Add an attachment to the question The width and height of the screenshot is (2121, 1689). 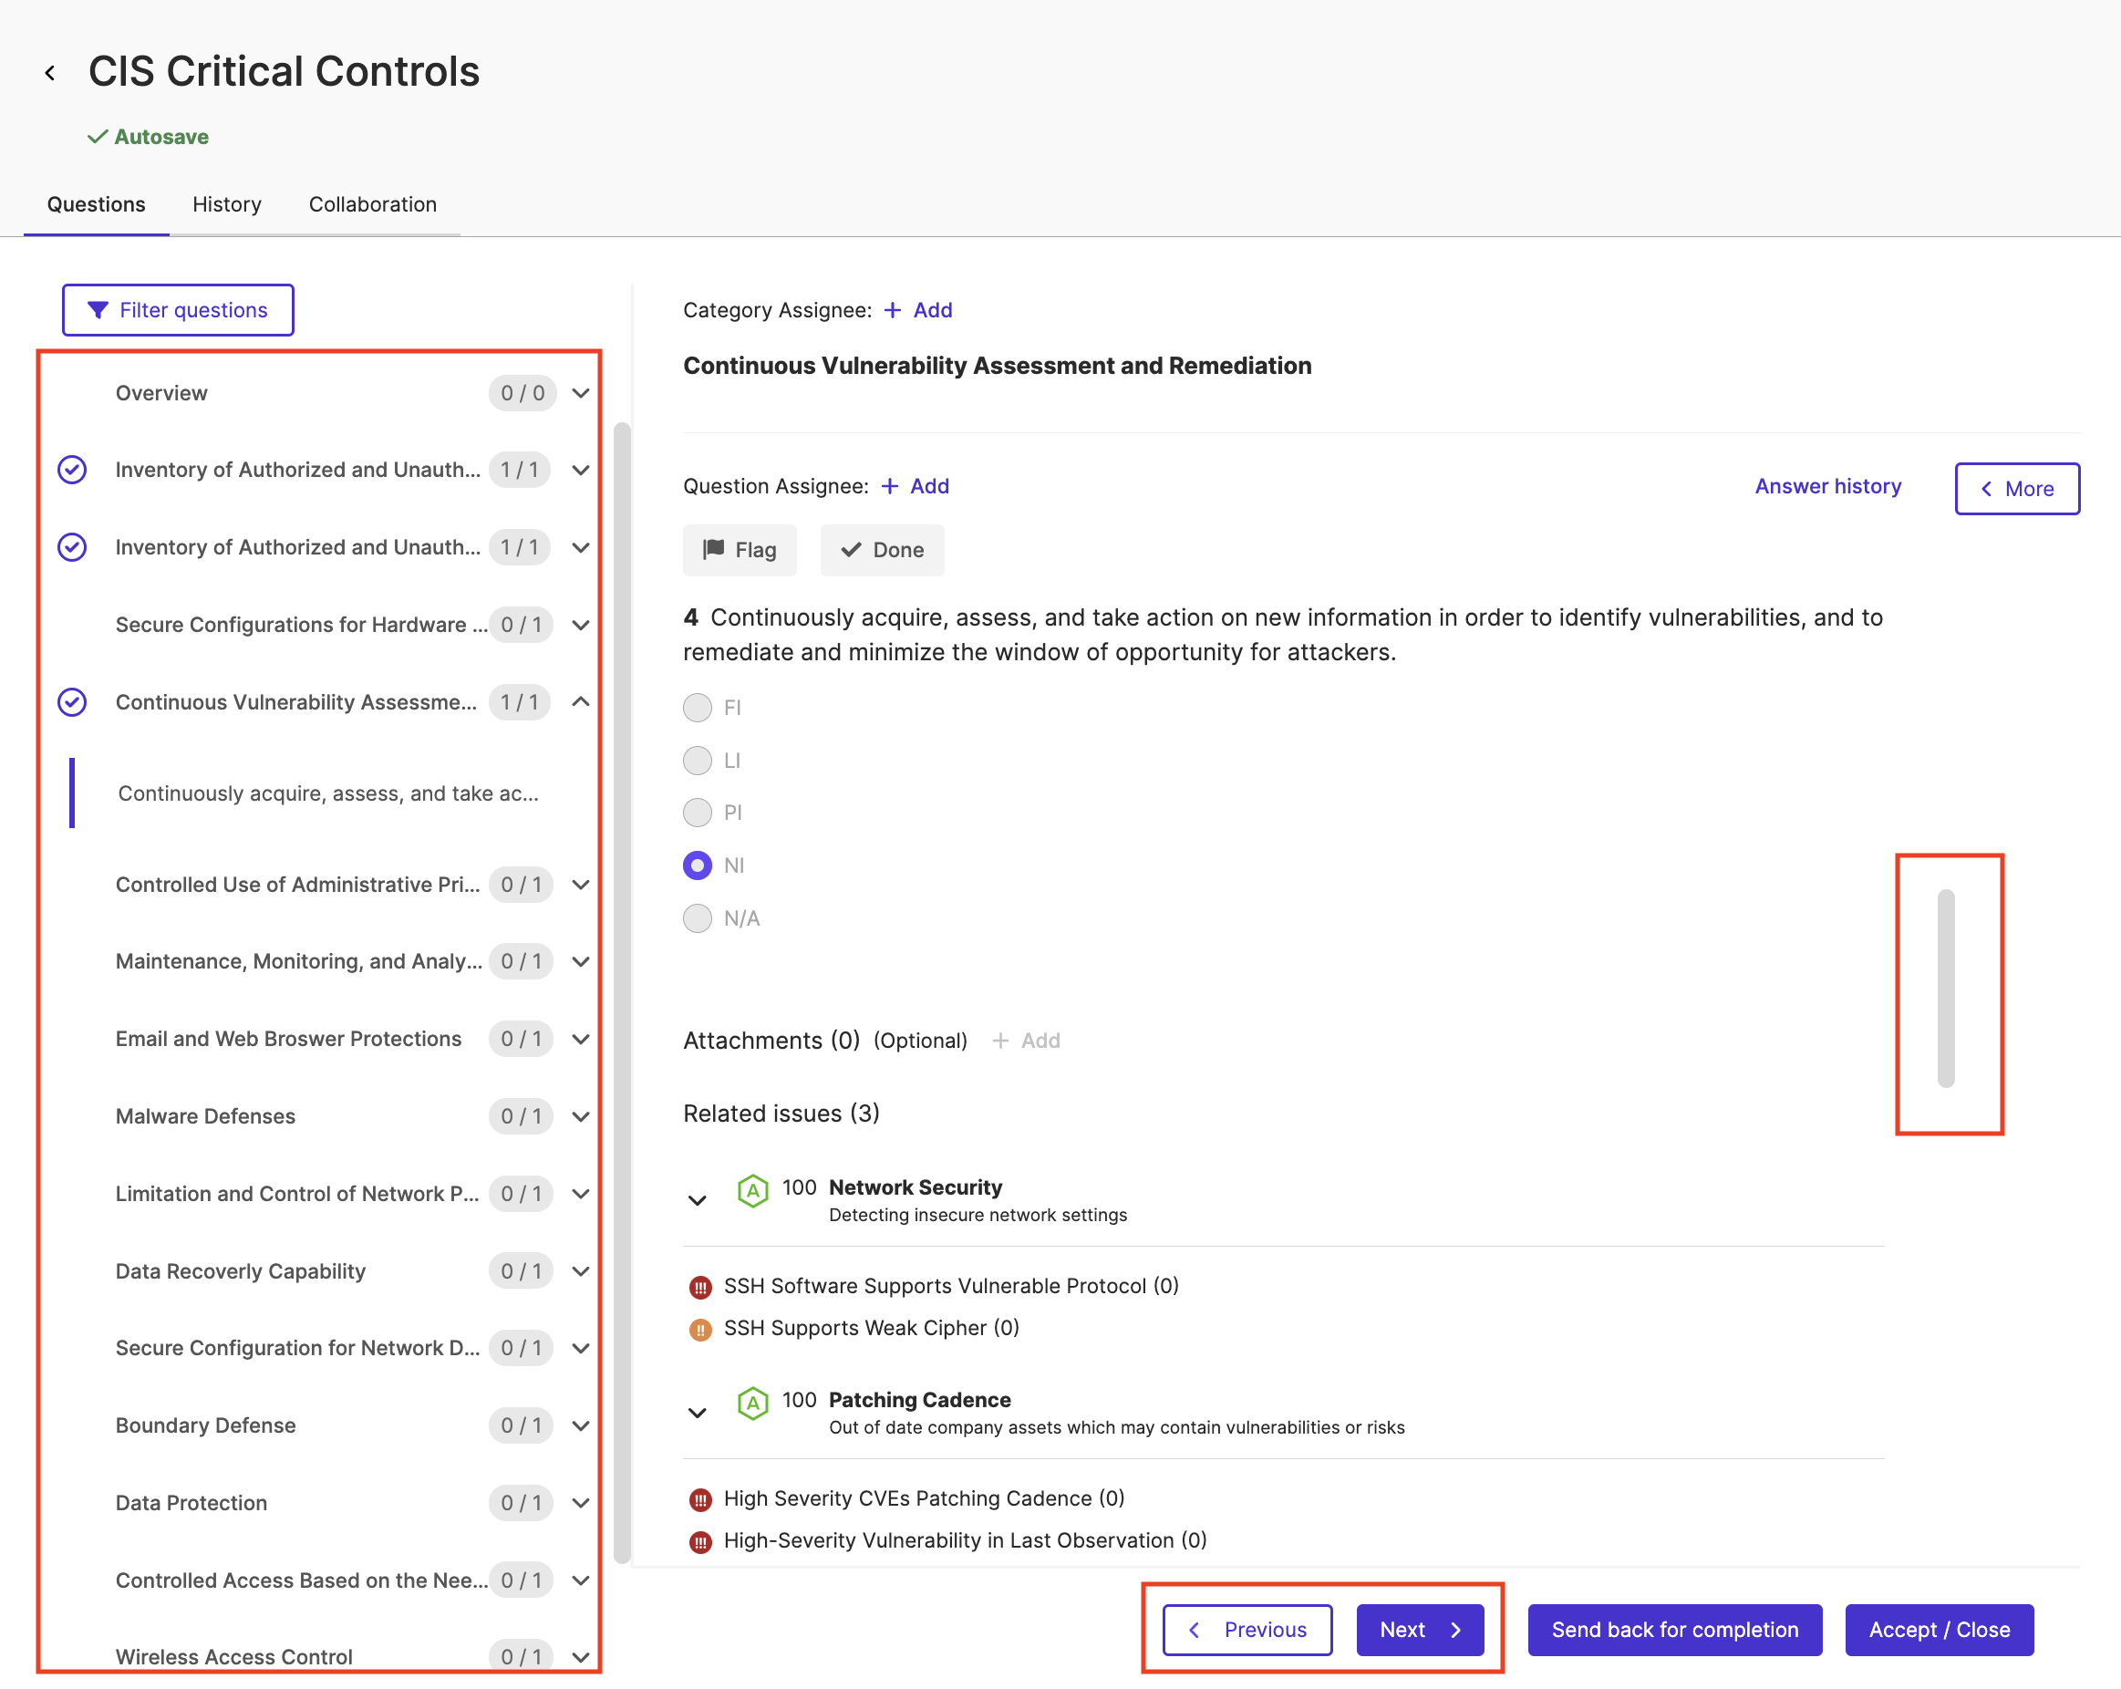point(1026,1041)
